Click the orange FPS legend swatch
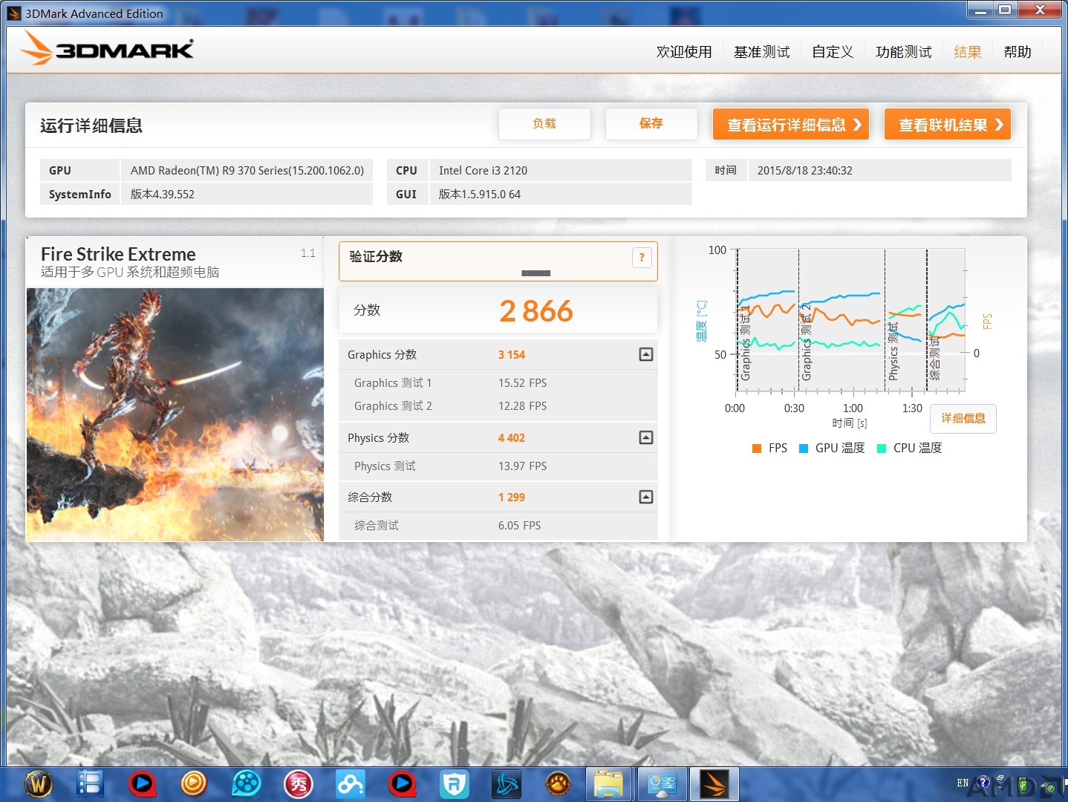This screenshot has width=1068, height=802. [757, 449]
